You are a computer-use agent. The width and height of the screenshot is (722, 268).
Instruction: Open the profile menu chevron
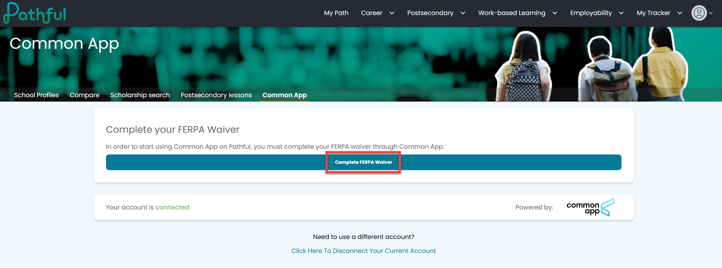(711, 13)
